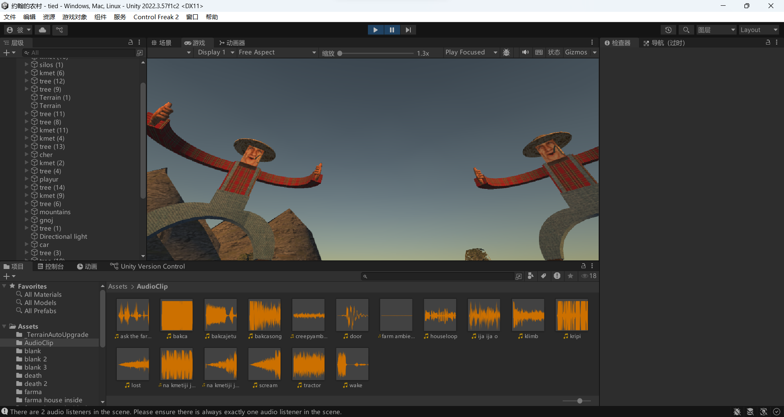Select the scream audio clip thumbnail

pos(265,364)
